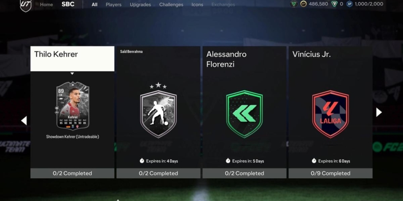Image resolution: width=403 pixels, height=201 pixels.
Task: Go to previous SBC page arrow
Action: tap(24, 121)
